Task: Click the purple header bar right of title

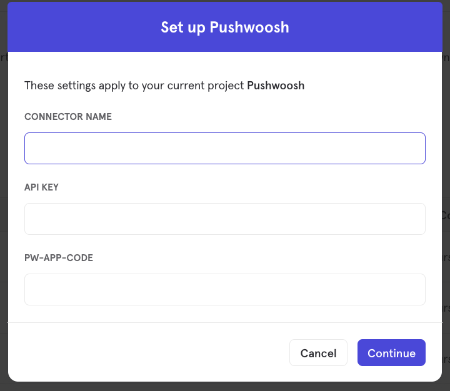Action: [x=366, y=27]
